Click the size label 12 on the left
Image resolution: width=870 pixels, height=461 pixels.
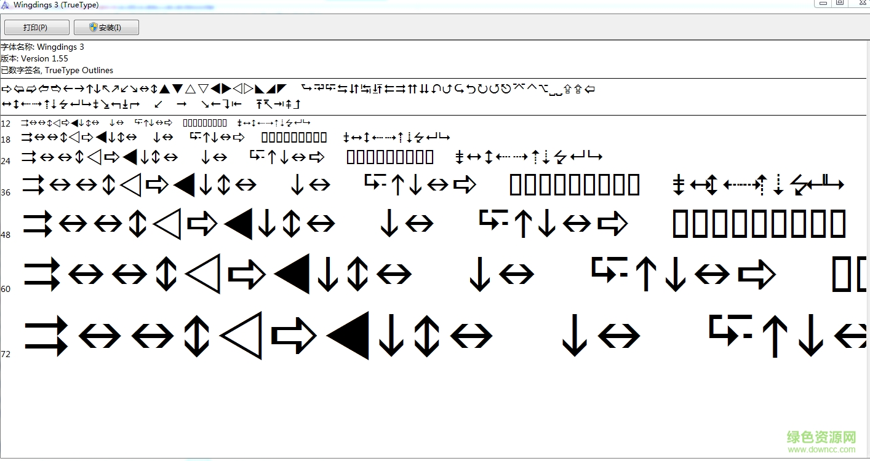coord(6,123)
